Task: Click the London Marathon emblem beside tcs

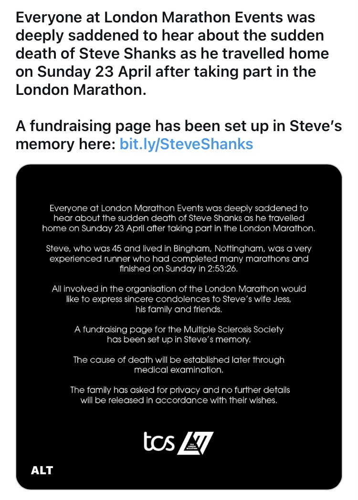Action: tap(195, 443)
